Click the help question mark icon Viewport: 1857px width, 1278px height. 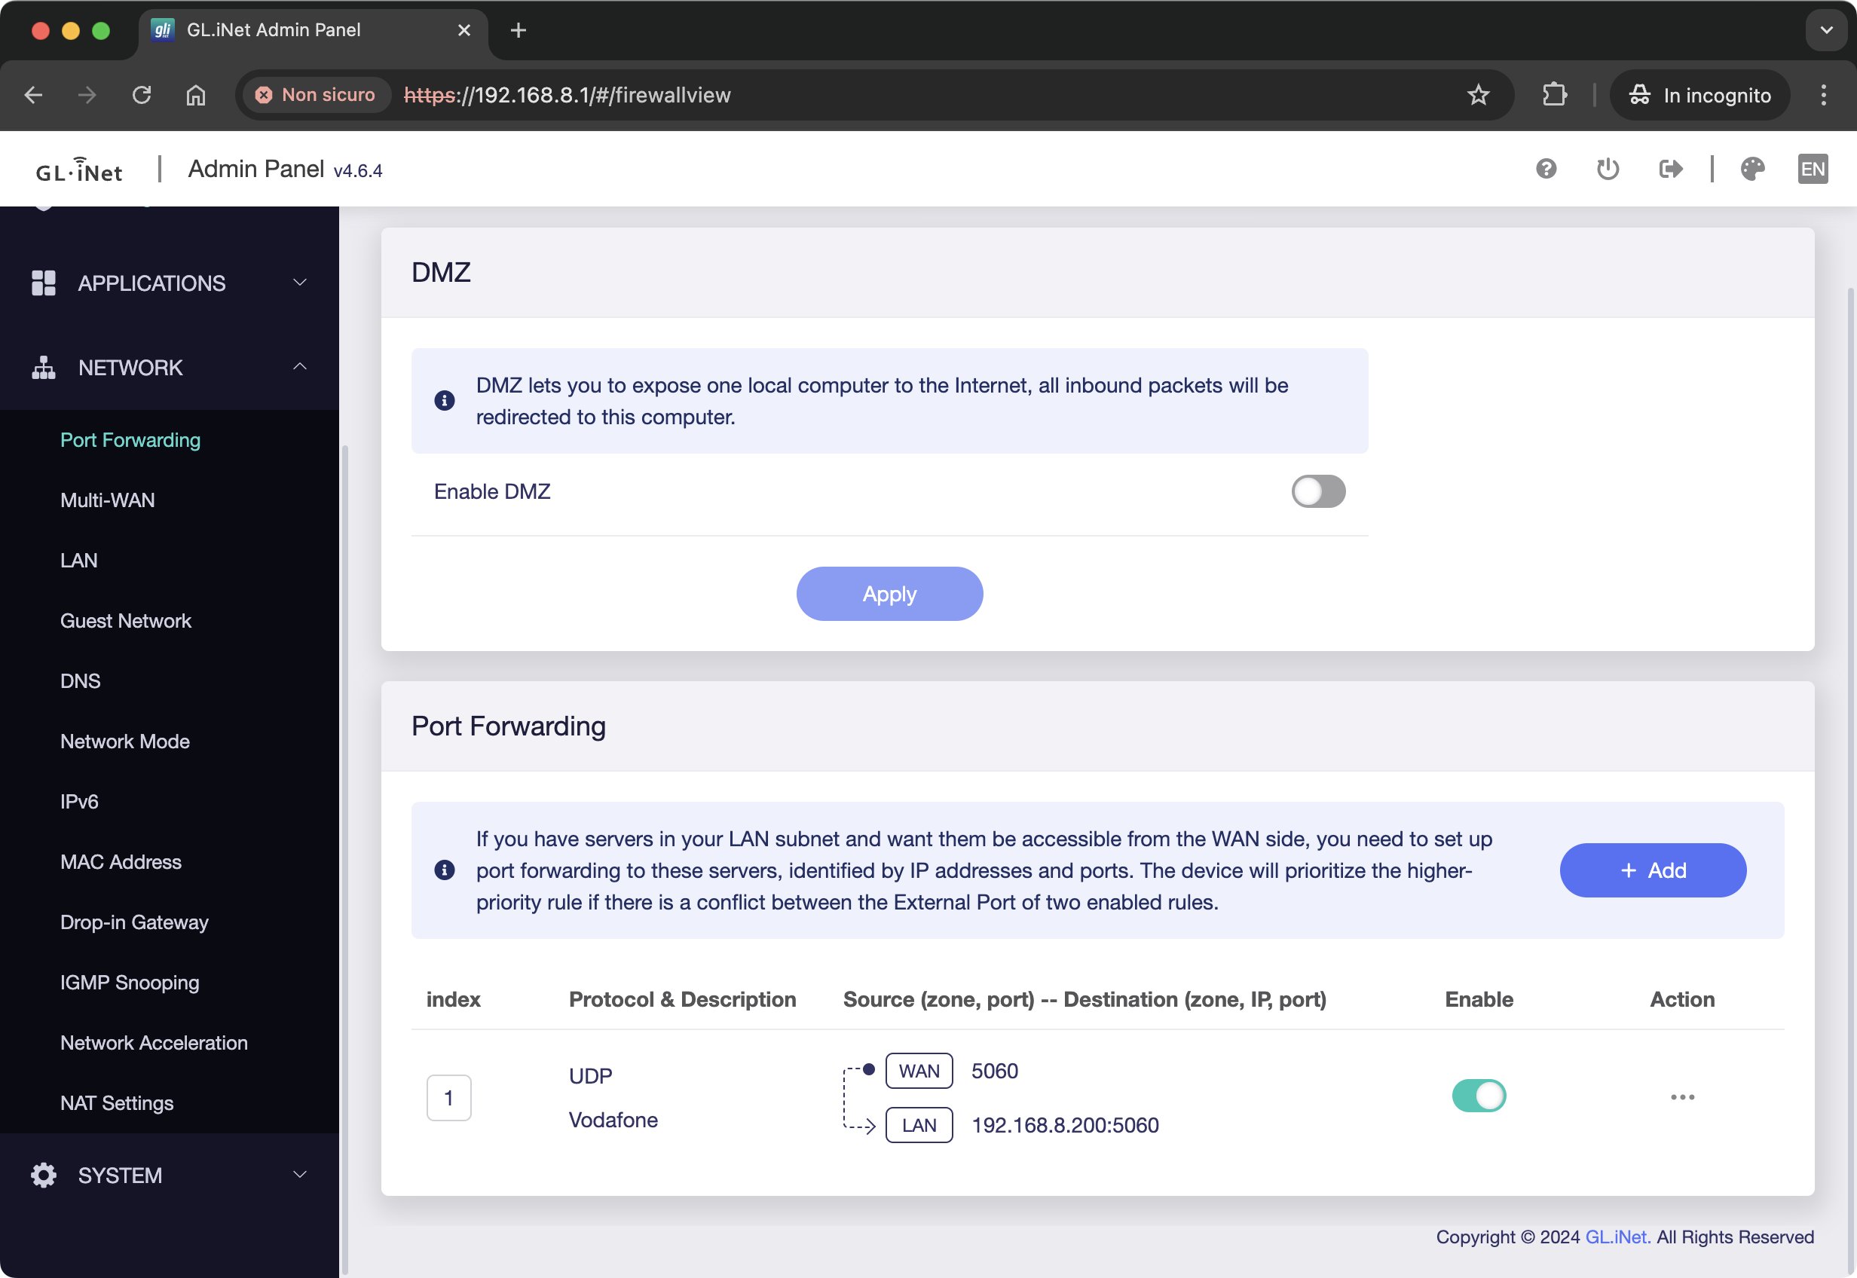click(x=1546, y=169)
